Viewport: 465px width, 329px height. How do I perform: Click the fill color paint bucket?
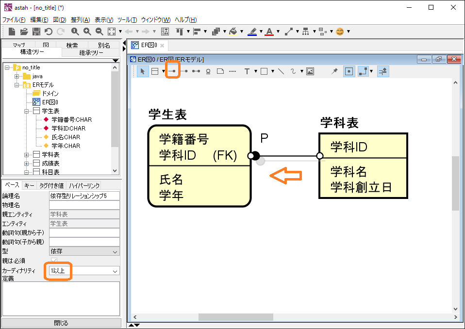[x=232, y=32]
